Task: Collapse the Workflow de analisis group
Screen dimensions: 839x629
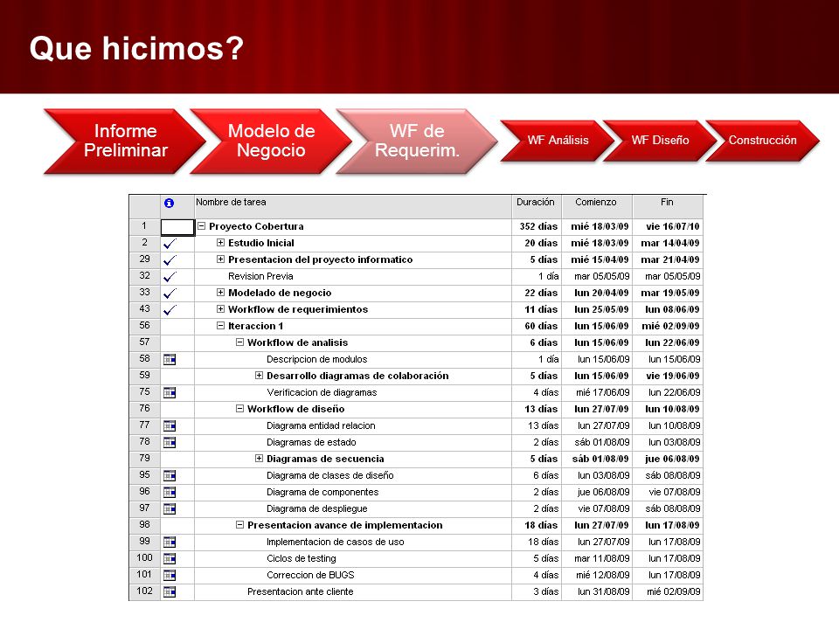Action: click(239, 342)
